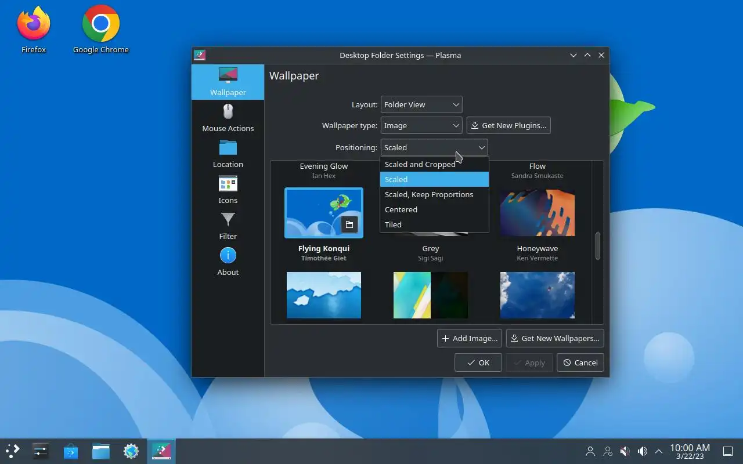The height and width of the screenshot is (464, 743).
Task: Focus Desktop Folder Settings taskbar entry
Action: [161, 451]
